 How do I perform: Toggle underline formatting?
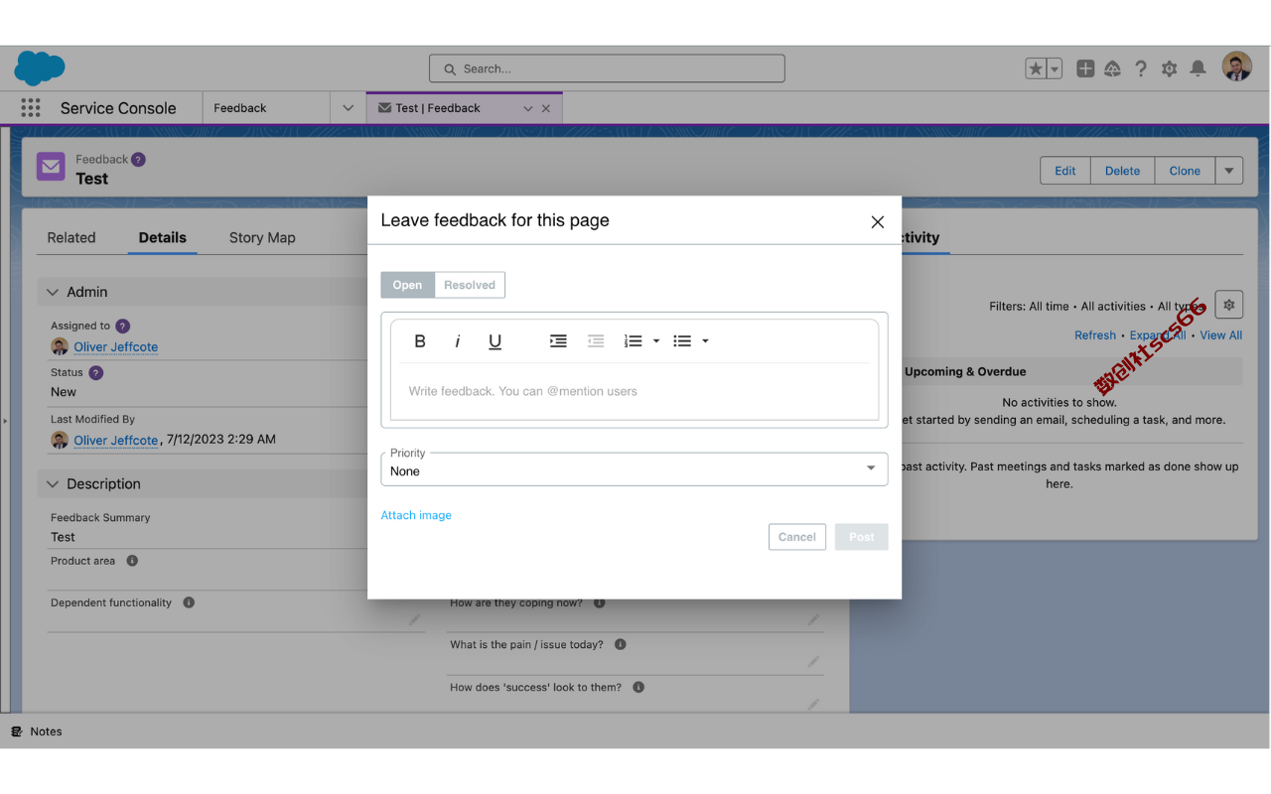pos(494,340)
